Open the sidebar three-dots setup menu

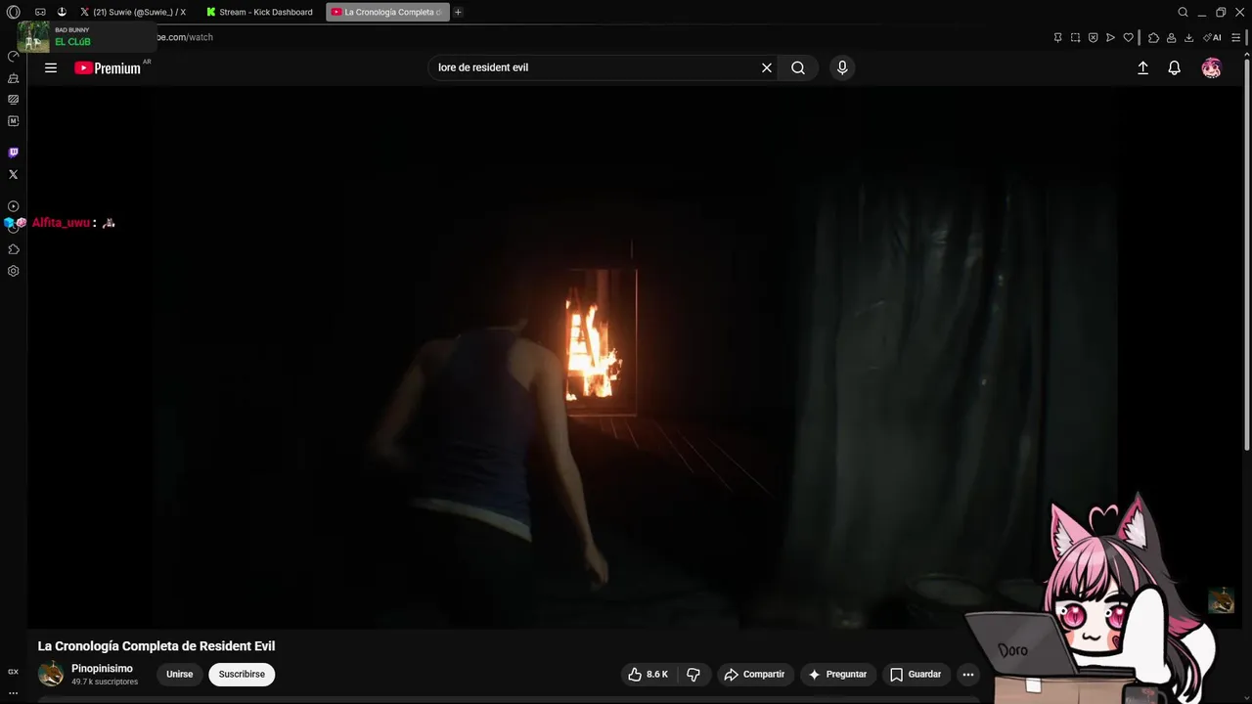point(13,693)
